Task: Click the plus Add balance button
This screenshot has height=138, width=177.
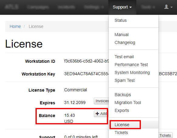Action: (100, 114)
